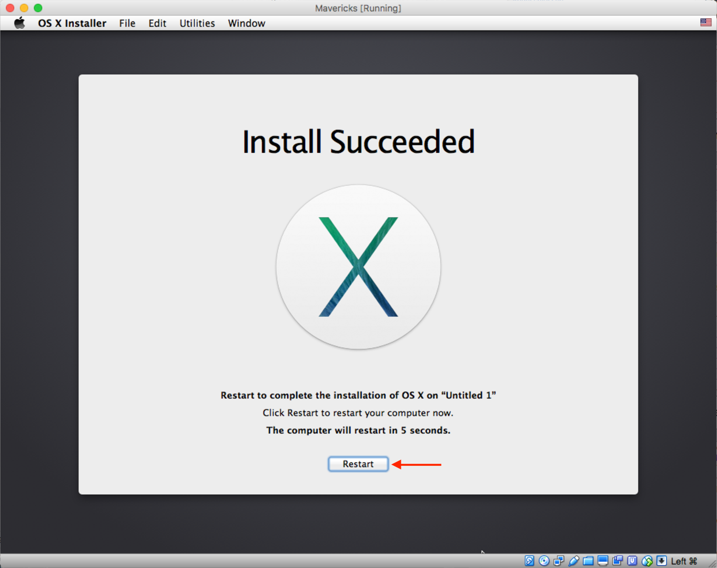Screen dimensions: 717x568
Task: Open the Edit menu
Action: tap(157, 23)
